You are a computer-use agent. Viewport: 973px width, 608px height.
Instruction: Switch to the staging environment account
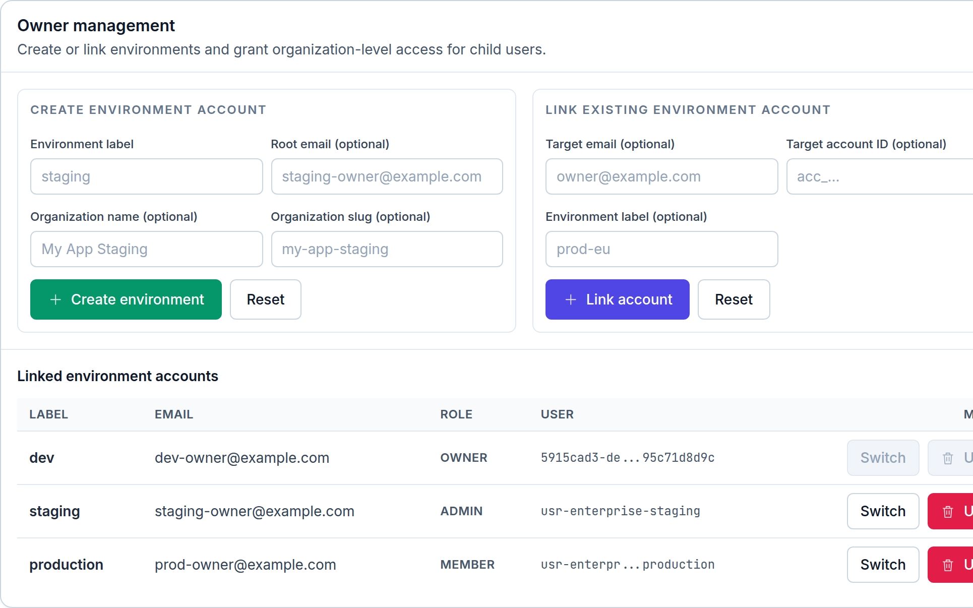pyautogui.click(x=883, y=511)
